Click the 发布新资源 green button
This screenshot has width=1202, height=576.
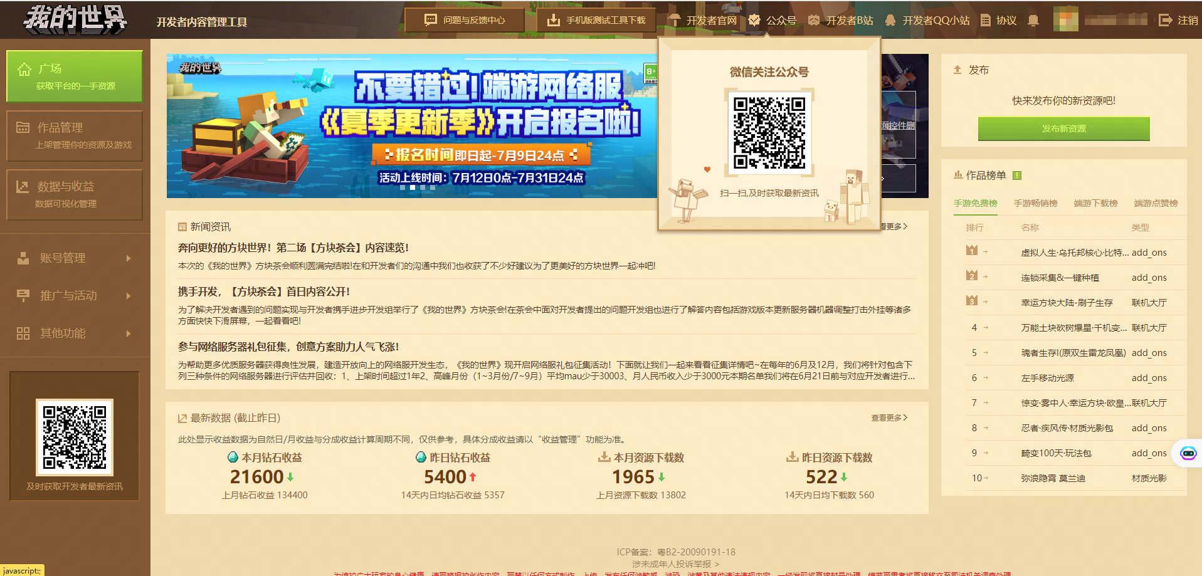[x=1063, y=128]
